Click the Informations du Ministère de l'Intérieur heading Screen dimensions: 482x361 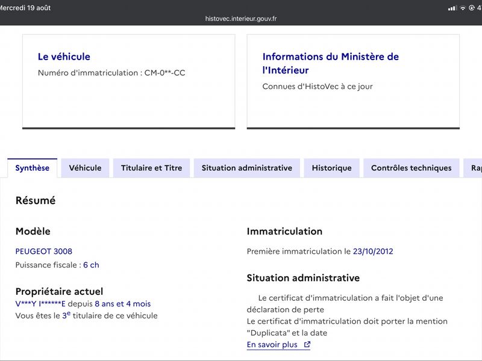click(330, 63)
